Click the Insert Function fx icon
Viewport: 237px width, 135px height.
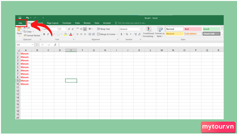(x=55, y=45)
